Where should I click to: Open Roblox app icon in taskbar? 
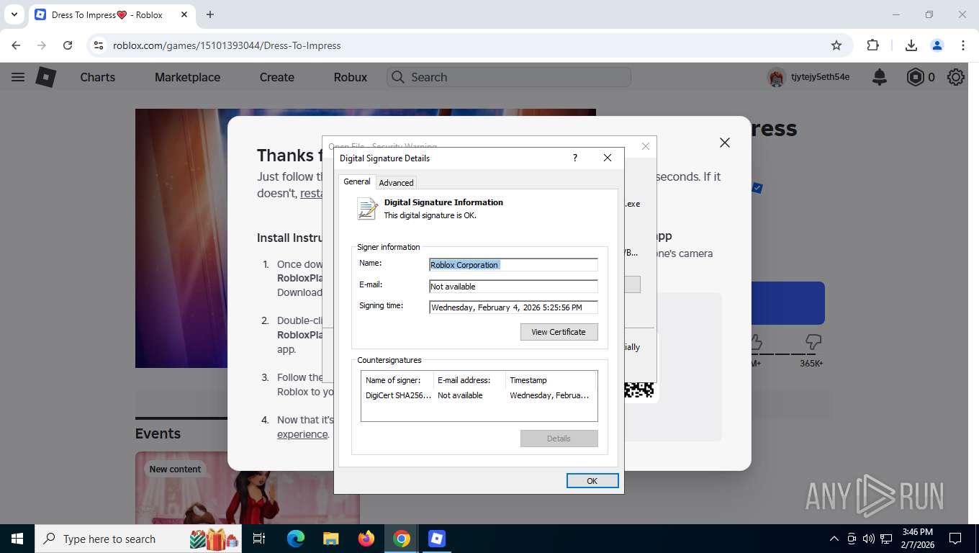pos(437,539)
